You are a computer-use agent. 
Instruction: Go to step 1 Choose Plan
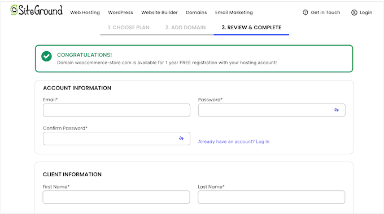129,28
